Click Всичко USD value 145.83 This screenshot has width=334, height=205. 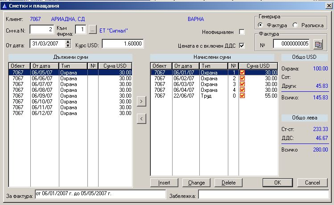[x=320, y=98]
